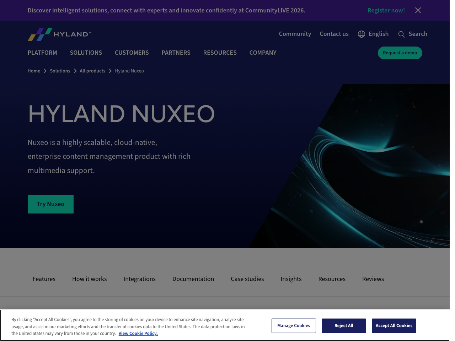Click the globe icon next to English

pos(361,34)
